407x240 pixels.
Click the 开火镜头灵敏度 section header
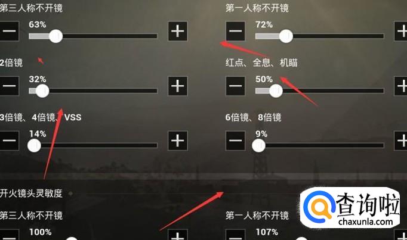pyautogui.click(x=31, y=193)
